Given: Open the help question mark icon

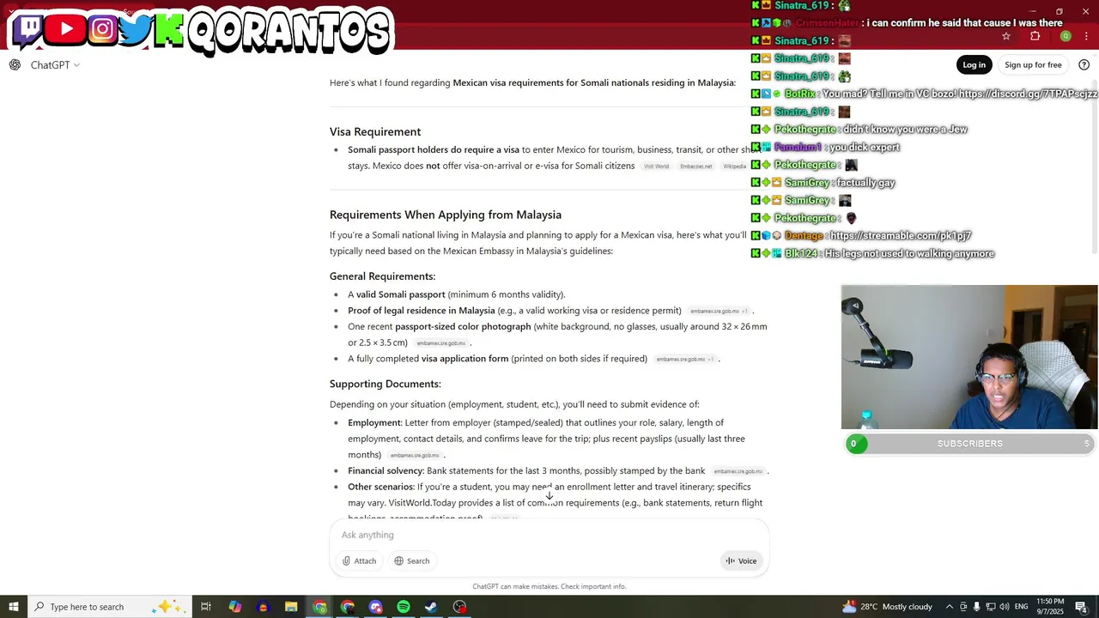Looking at the screenshot, I should 1084,65.
